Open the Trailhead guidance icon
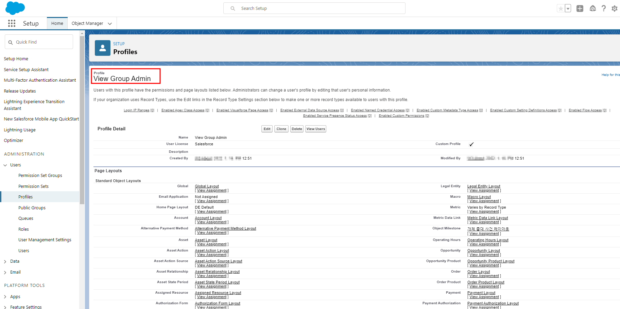This screenshot has height=309, width=620. 592,9
